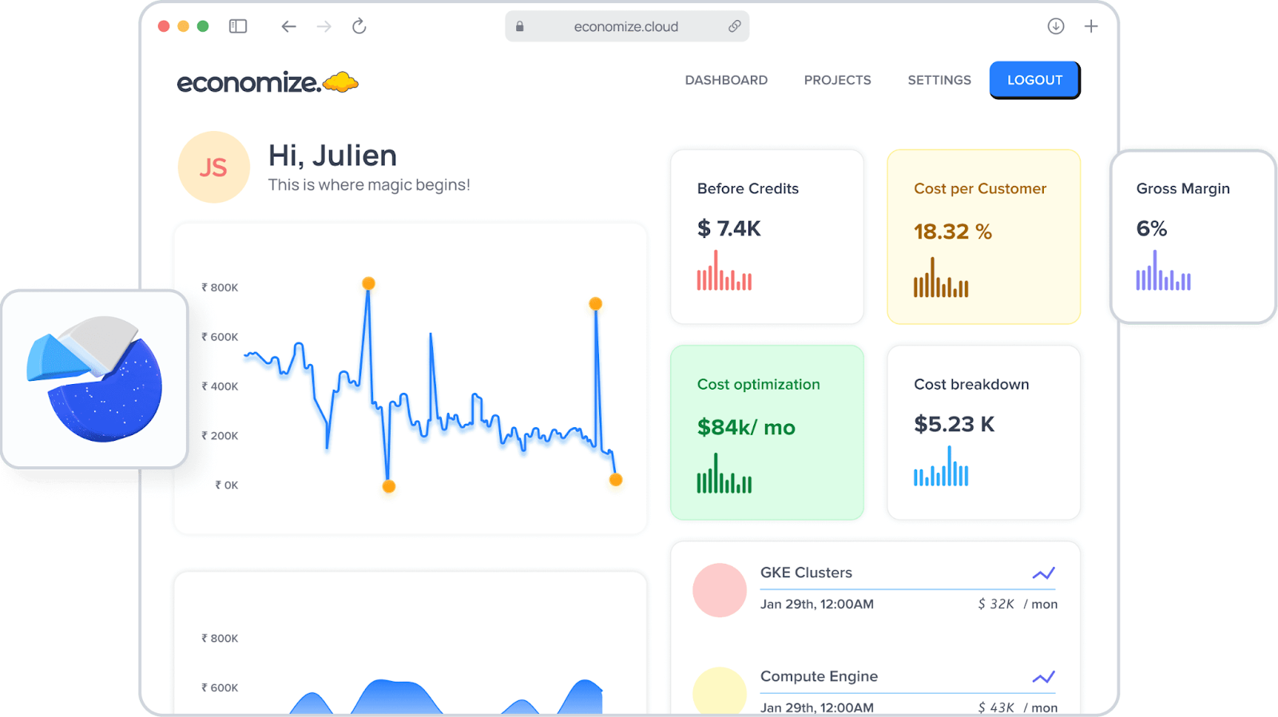This screenshot has width=1278, height=717.
Task: Click the lock icon in address bar
Action: point(520,26)
